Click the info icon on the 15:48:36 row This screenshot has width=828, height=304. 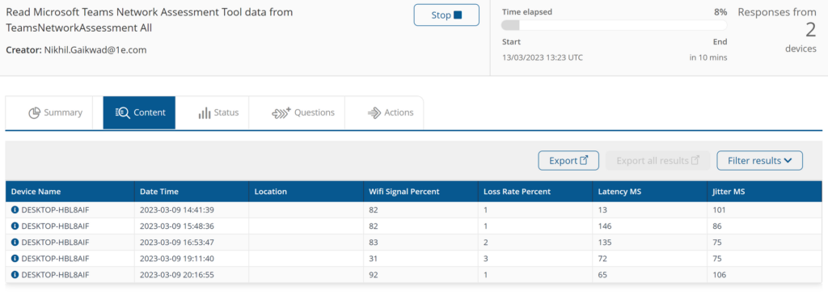pyautogui.click(x=15, y=226)
